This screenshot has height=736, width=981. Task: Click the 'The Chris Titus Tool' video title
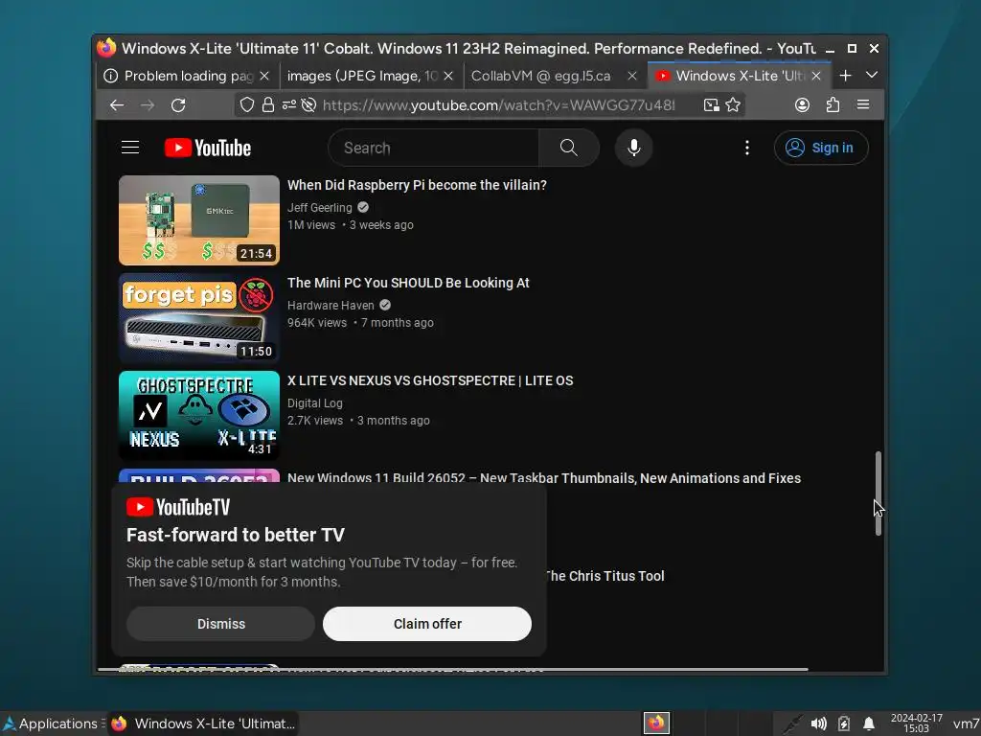[x=605, y=576]
